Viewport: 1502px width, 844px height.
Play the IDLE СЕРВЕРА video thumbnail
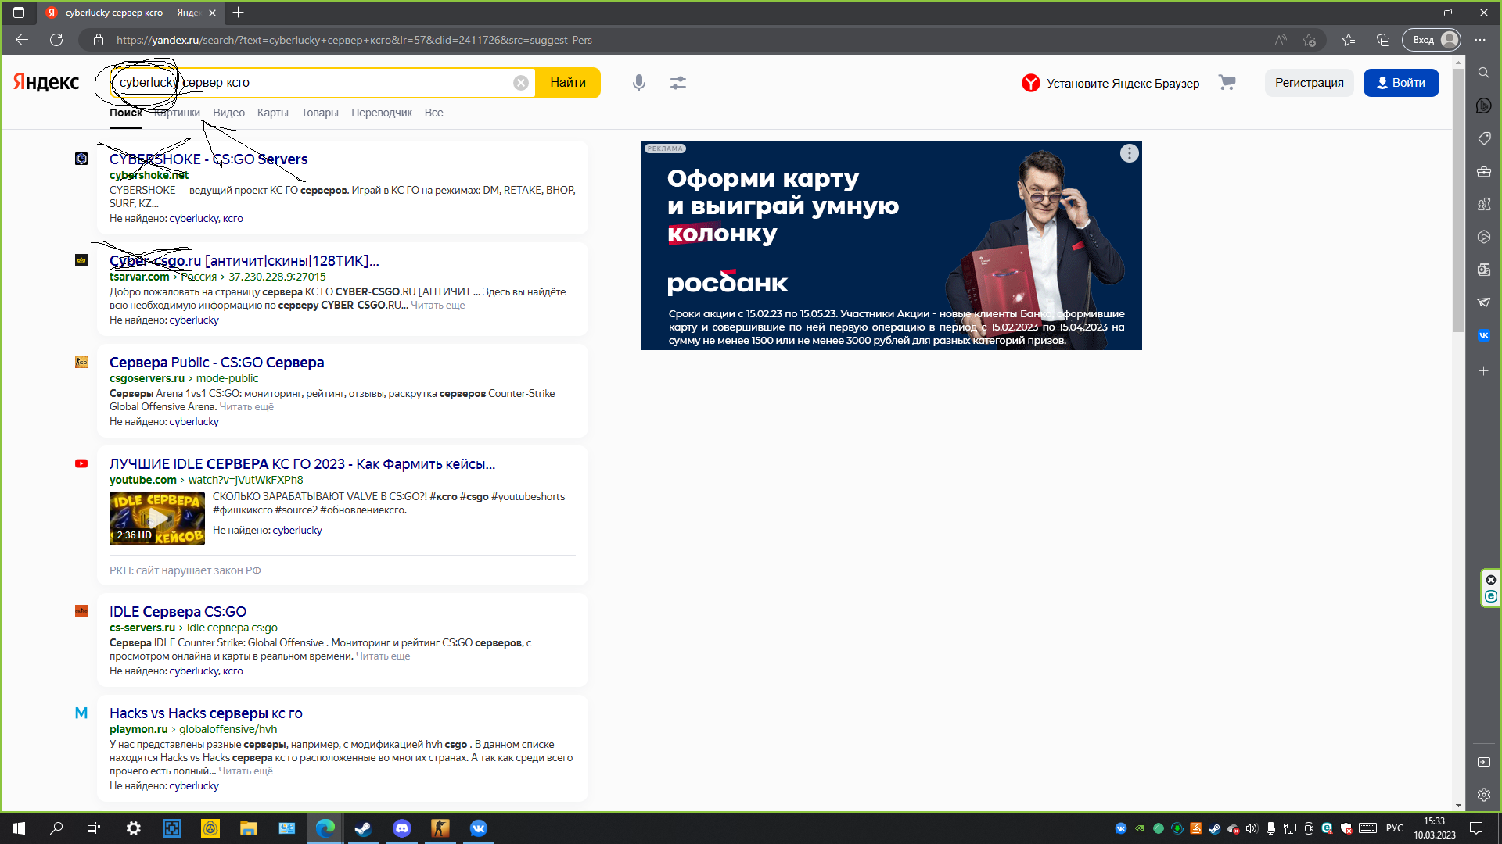[x=157, y=518]
